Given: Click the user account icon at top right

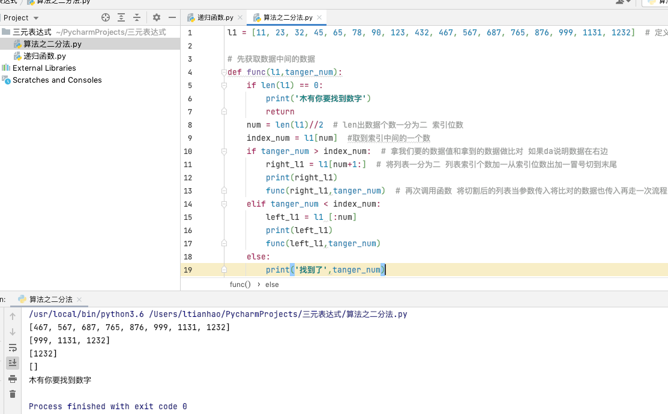Looking at the screenshot, I should (621, 2).
